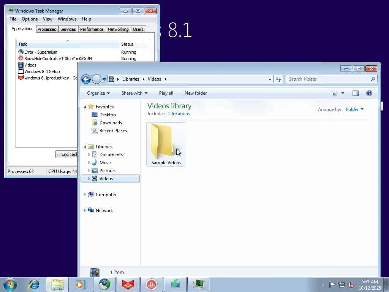Sort tasks by the Task column header

[68, 44]
